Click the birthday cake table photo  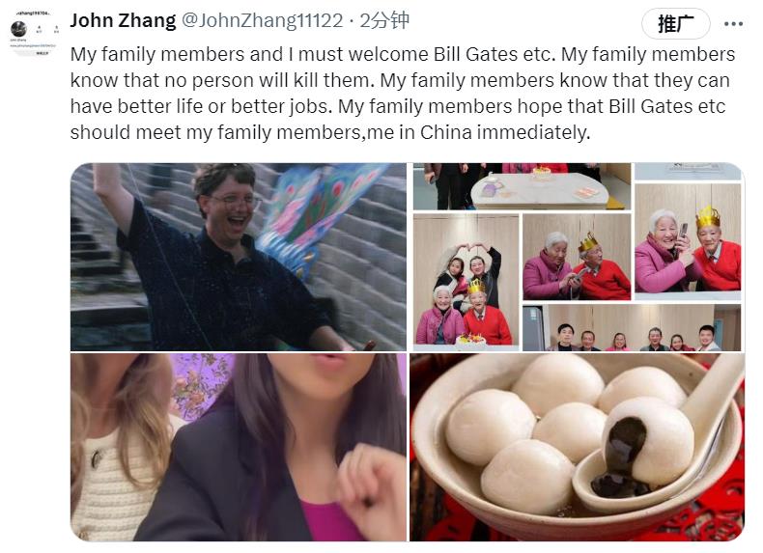point(522,186)
